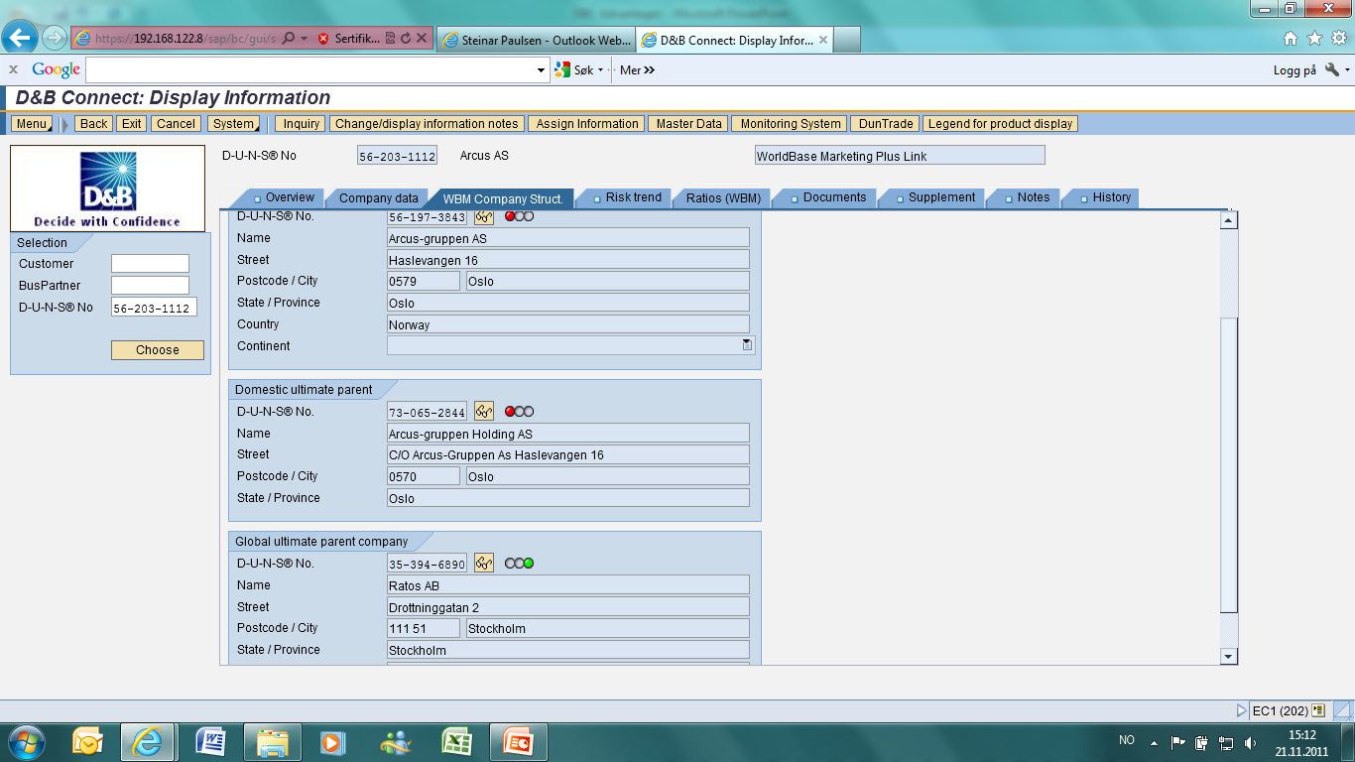Screen dimensions: 1355x762
Task: Expand the Søk search options dropdown
Action: click(x=601, y=70)
